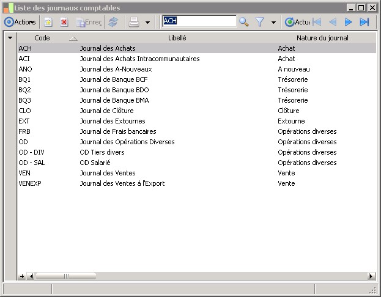
Task: Select the FRB row code
Action: pos(24,131)
